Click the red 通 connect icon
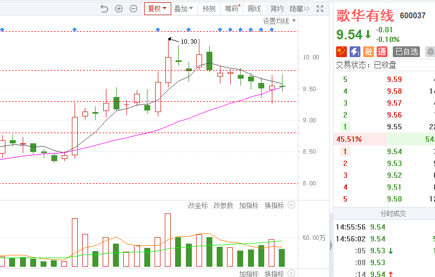 382,52
